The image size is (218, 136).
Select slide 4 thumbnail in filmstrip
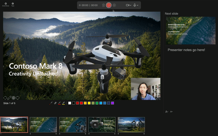[x=102, y=125]
